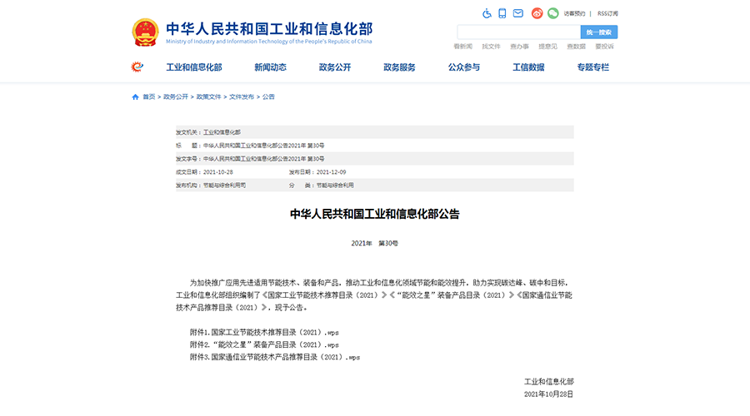This screenshot has width=750, height=416.
Task: Click the home icon in breadcrumb
Action: (x=136, y=97)
